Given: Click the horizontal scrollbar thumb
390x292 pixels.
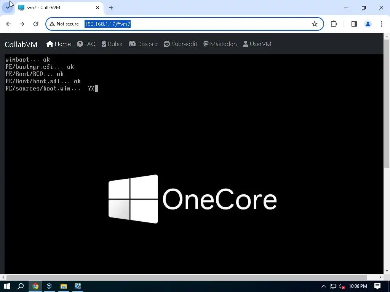Looking at the screenshot, I should point(187,277).
